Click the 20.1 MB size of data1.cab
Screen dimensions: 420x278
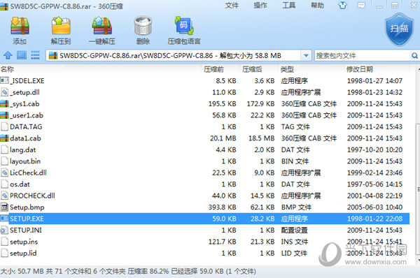(x=223, y=138)
